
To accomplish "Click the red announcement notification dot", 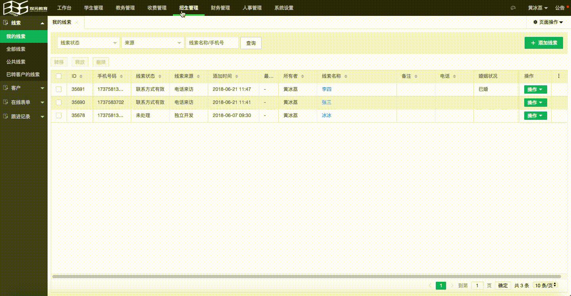I will click(567, 6).
